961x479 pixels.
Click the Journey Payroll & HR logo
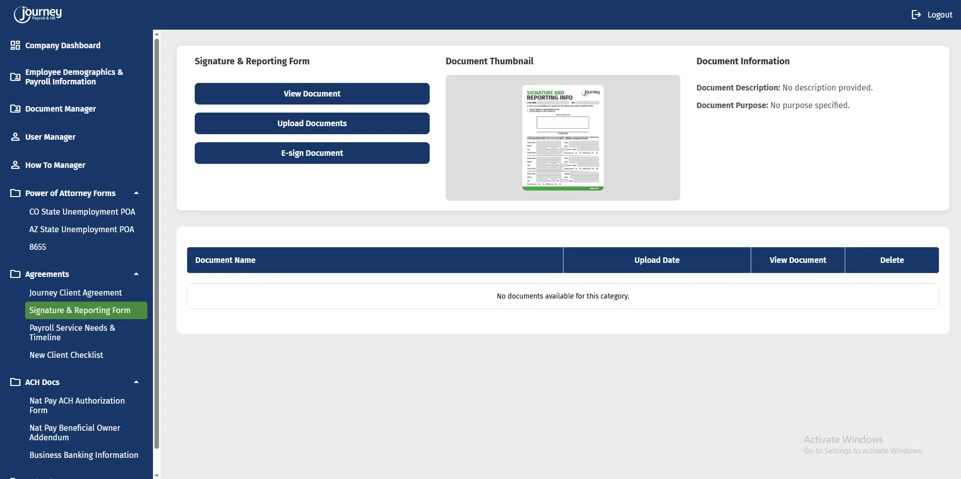[x=38, y=14]
